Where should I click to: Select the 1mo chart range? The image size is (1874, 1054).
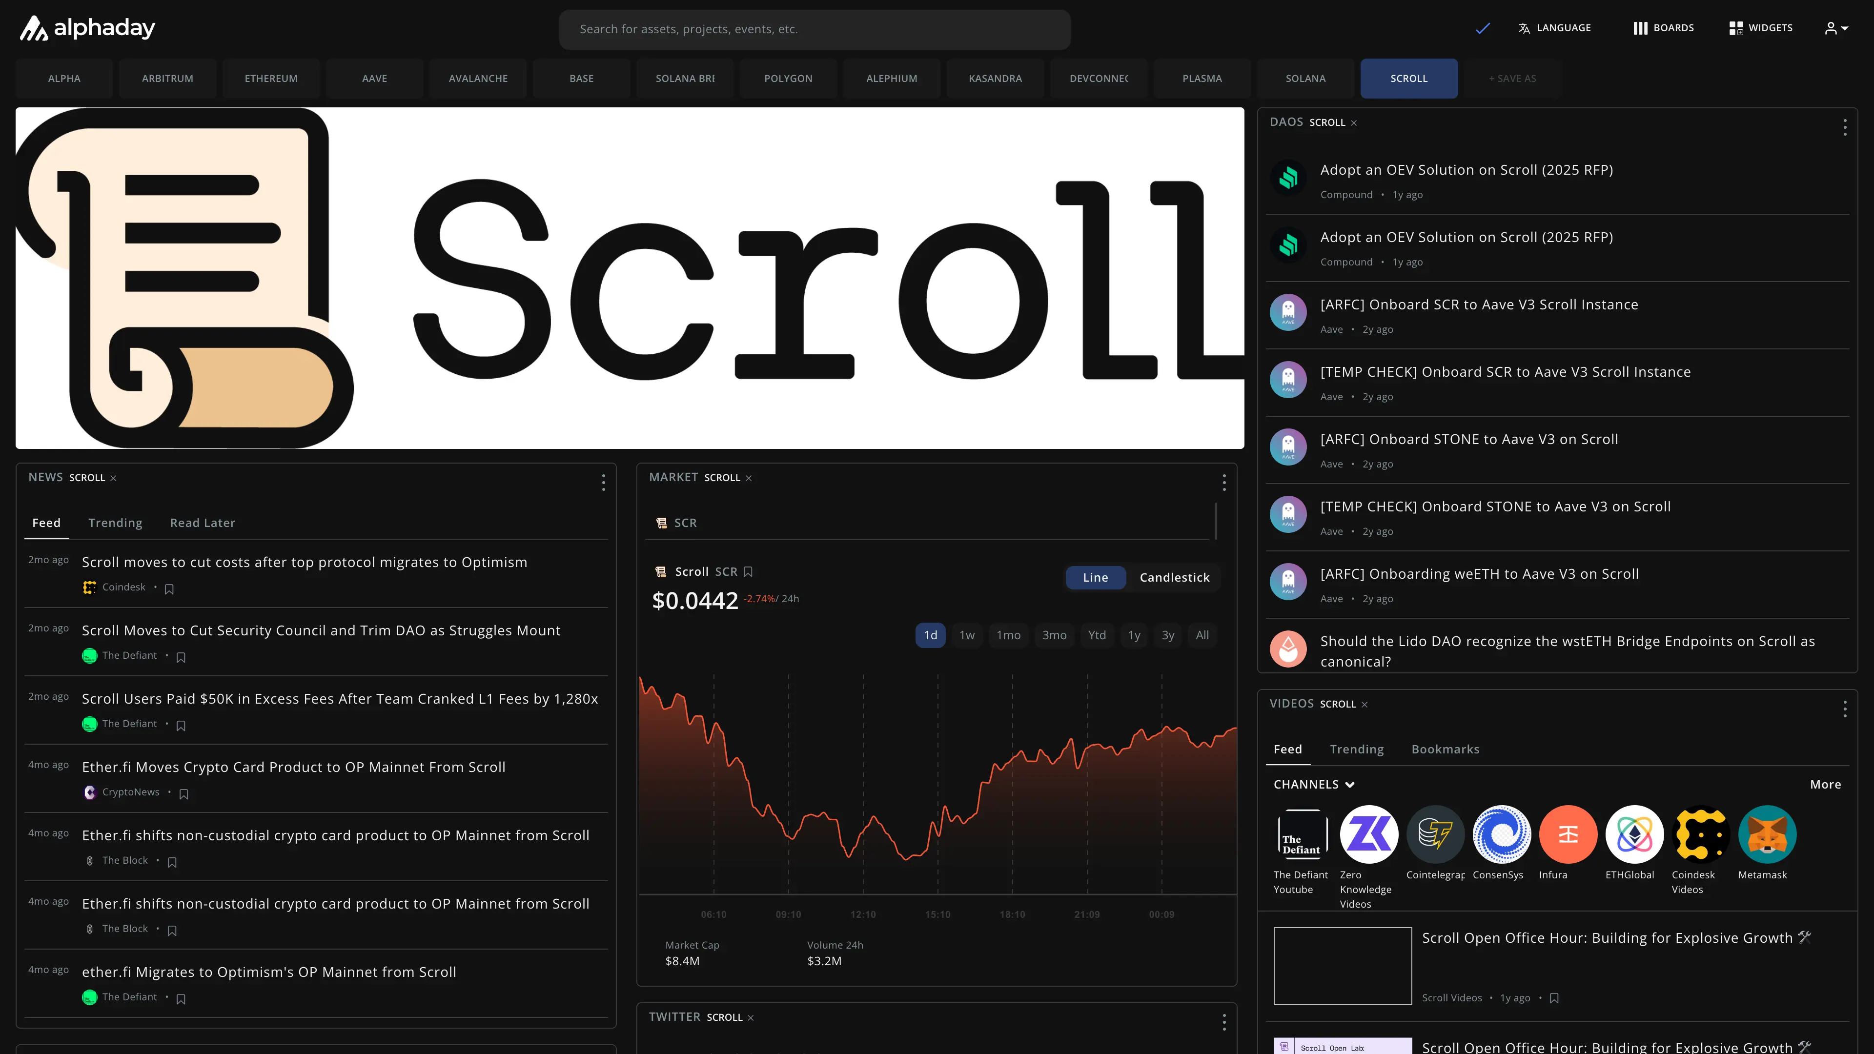click(x=1008, y=635)
